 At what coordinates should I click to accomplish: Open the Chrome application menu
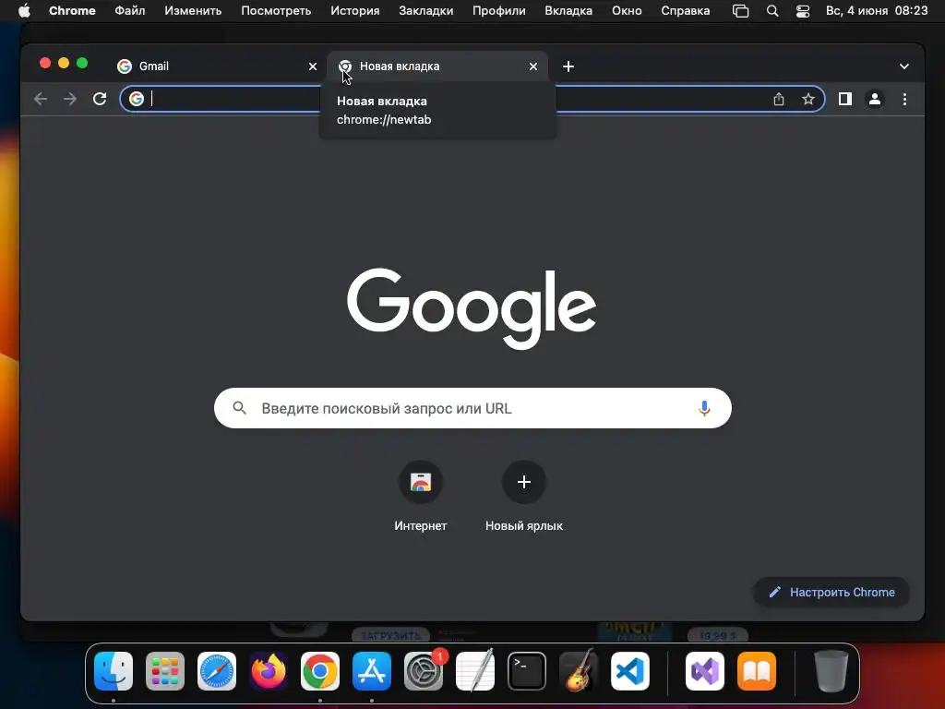(x=72, y=11)
